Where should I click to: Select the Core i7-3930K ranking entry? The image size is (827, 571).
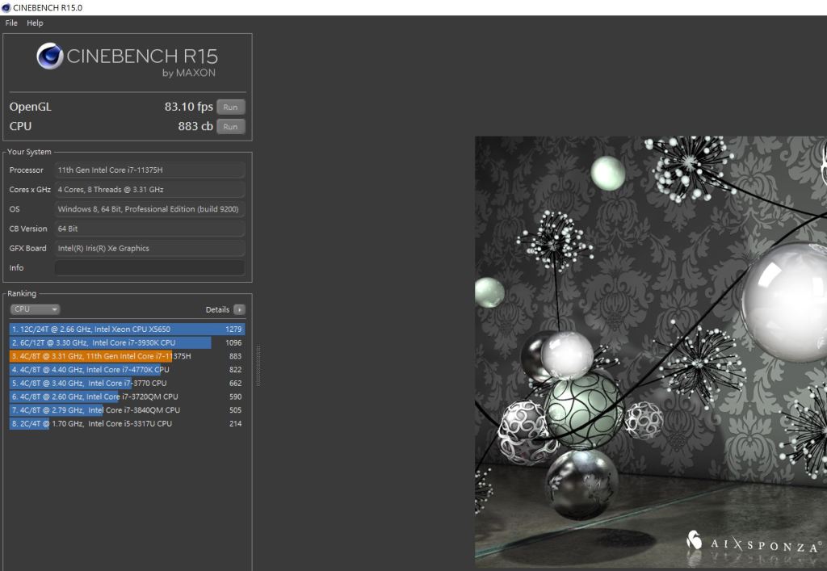click(127, 342)
